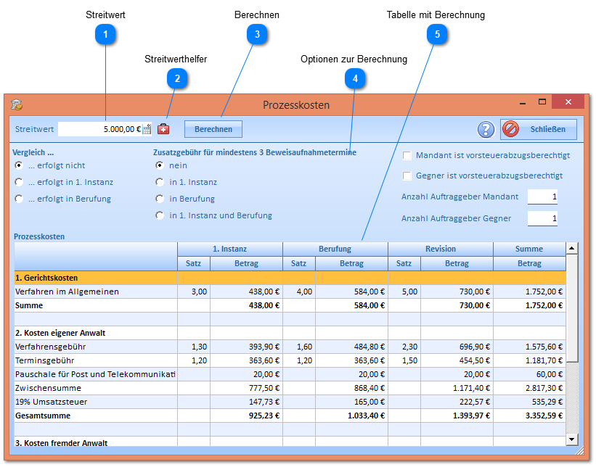The image size is (596, 467).
Task: Select the Berufung column header
Action: [x=335, y=249]
